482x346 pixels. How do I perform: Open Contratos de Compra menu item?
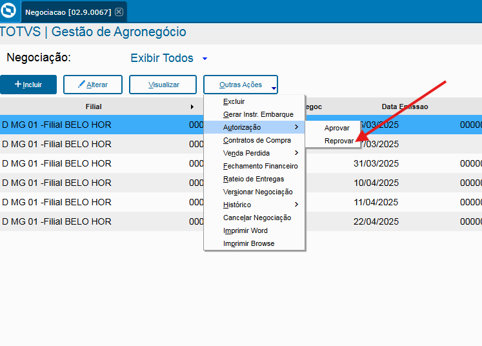tap(254, 140)
